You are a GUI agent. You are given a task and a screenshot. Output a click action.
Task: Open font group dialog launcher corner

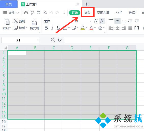(x=104, y=32)
